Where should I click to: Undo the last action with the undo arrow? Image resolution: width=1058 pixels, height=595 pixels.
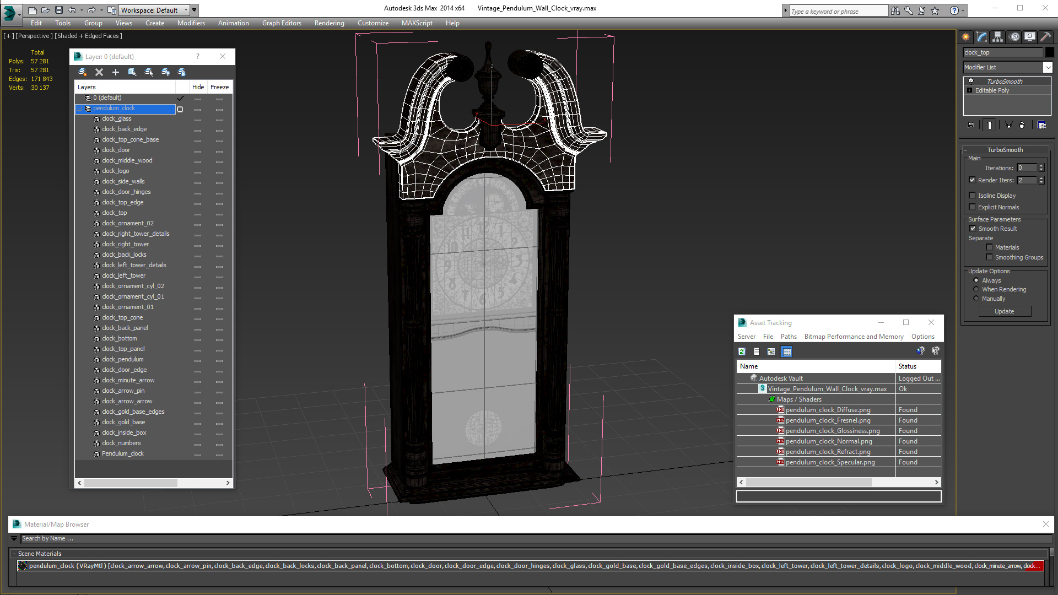(x=72, y=10)
